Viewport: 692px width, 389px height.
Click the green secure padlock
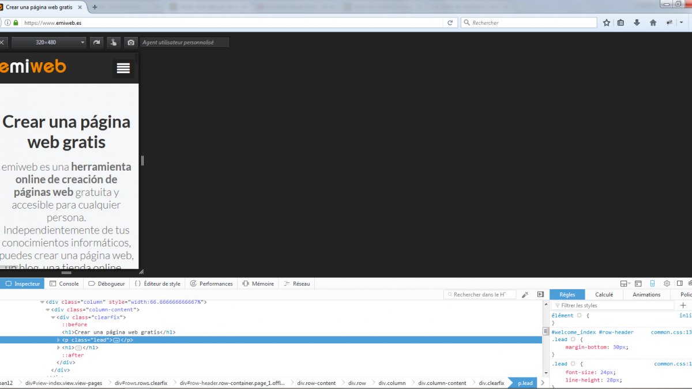point(16,22)
